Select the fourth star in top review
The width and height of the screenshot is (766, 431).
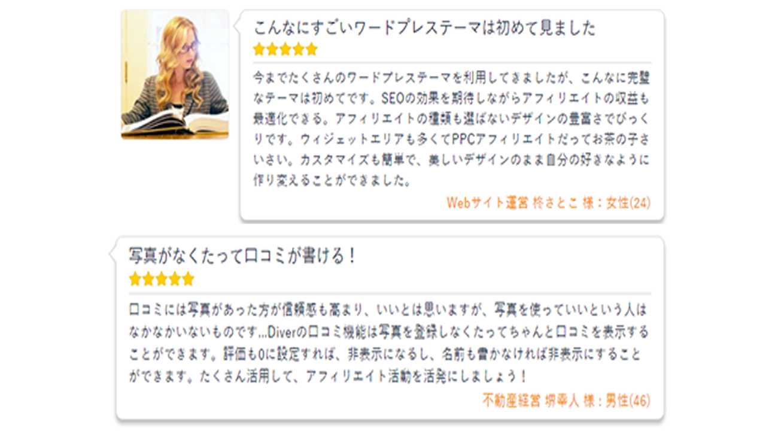(x=299, y=50)
